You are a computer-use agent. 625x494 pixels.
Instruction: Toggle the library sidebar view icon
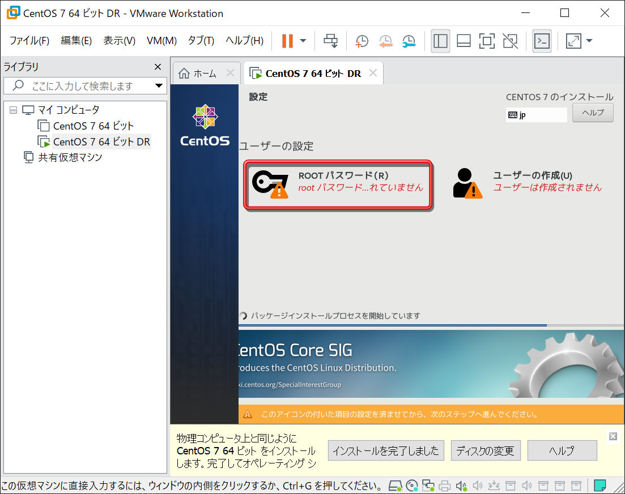pyautogui.click(x=440, y=41)
